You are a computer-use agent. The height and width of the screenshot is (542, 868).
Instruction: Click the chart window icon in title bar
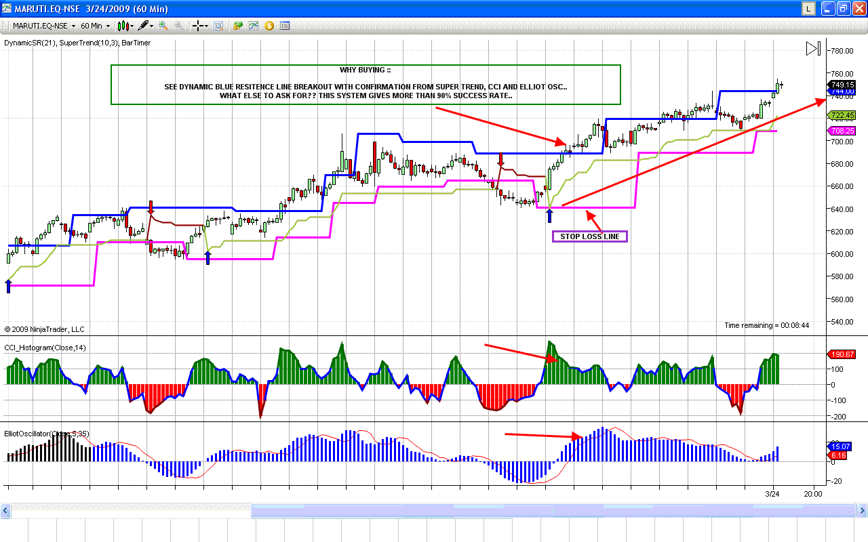[x=7, y=8]
